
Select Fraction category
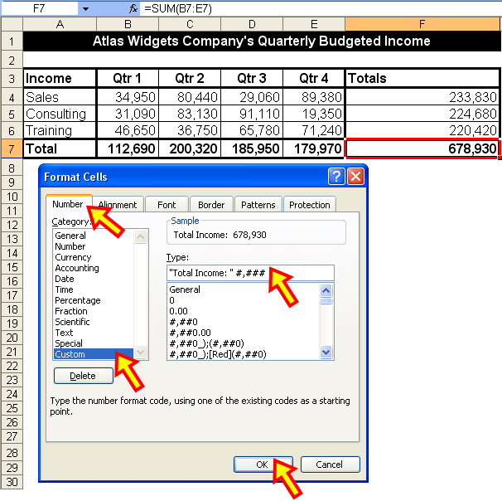click(x=94, y=311)
